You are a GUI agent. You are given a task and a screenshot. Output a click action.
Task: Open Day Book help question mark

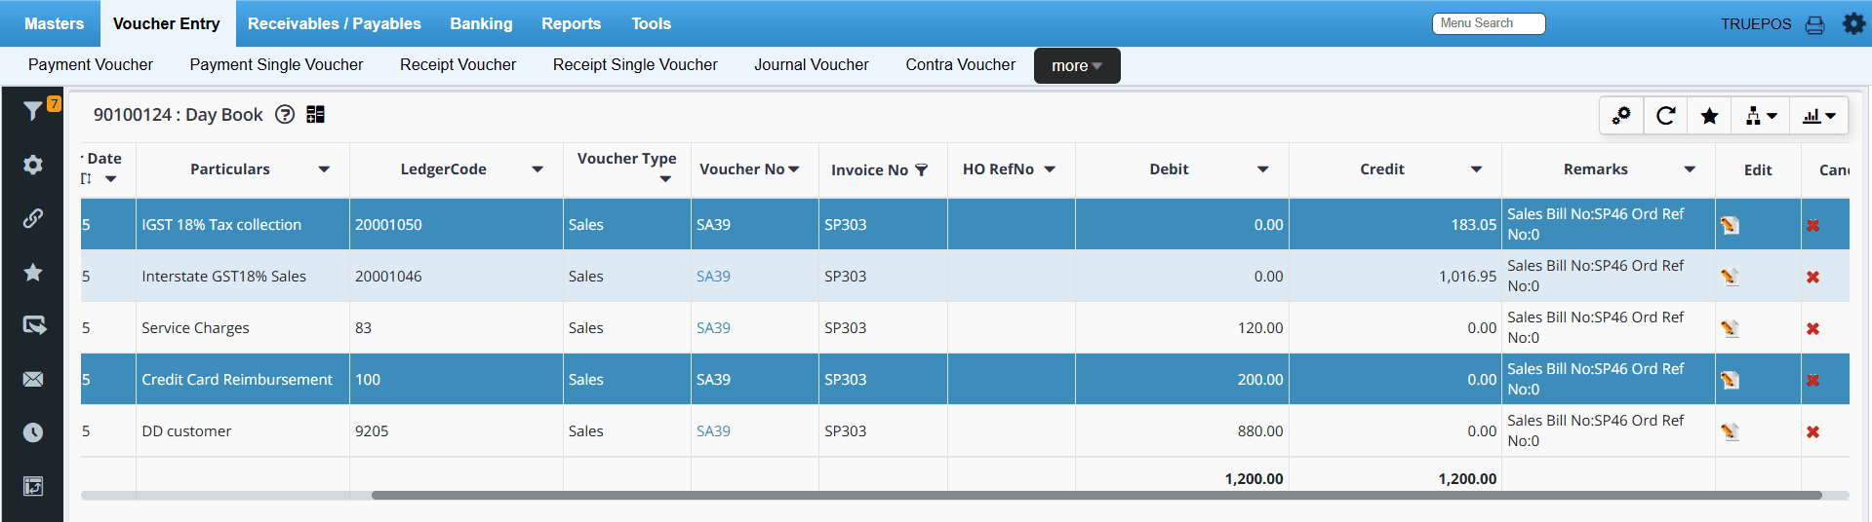tap(285, 114)
